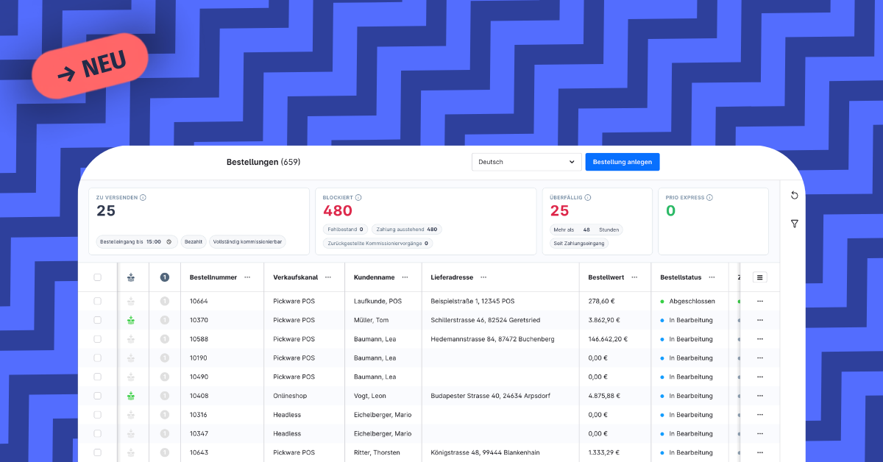Click the shipping box icon in table header
883x462 pixels.
pos(131,277)
